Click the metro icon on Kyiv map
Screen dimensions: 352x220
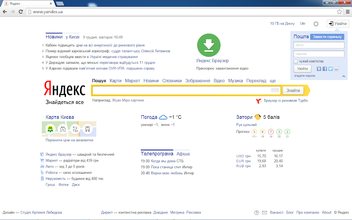point(50,129)
